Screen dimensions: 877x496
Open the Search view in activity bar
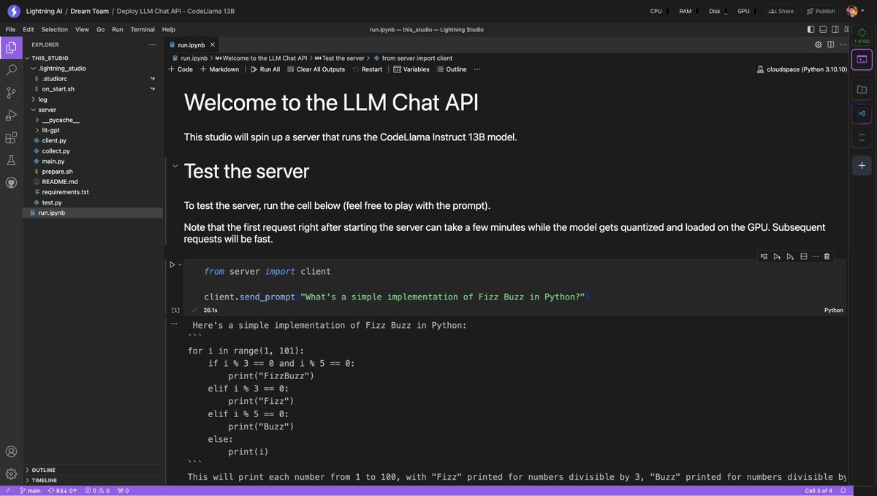(x=11, y=70)
